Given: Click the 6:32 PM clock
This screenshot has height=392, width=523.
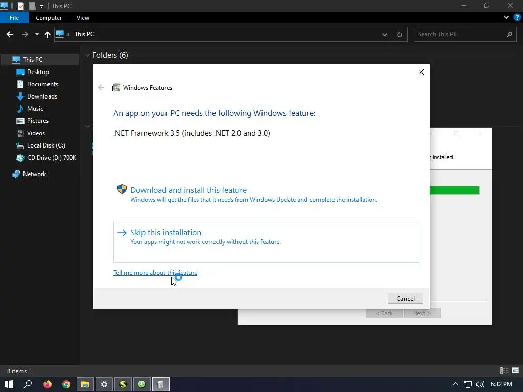Looking at the screenshot, I should [x=502, y=384].
